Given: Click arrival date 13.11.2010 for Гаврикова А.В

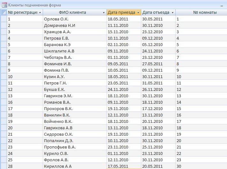Looking at the screenshot, I should pos(124,128).
